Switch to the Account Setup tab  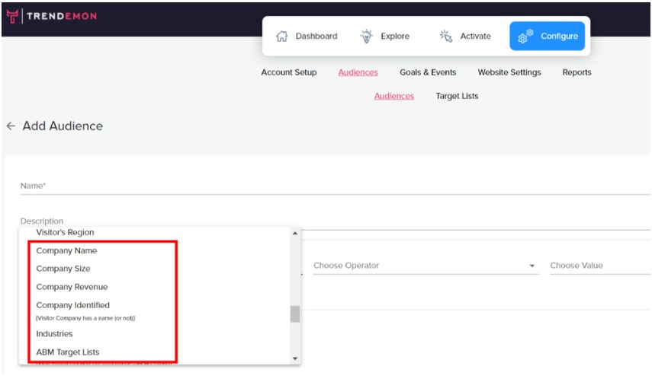click(x=289, y=72)
